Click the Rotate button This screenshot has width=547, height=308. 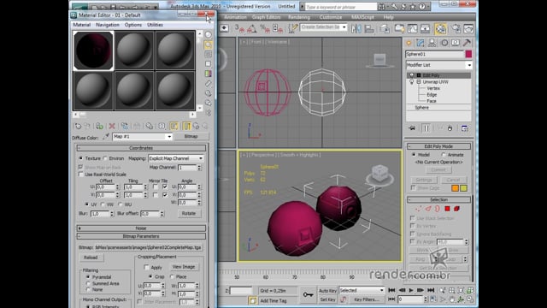(x=189, y=213)
